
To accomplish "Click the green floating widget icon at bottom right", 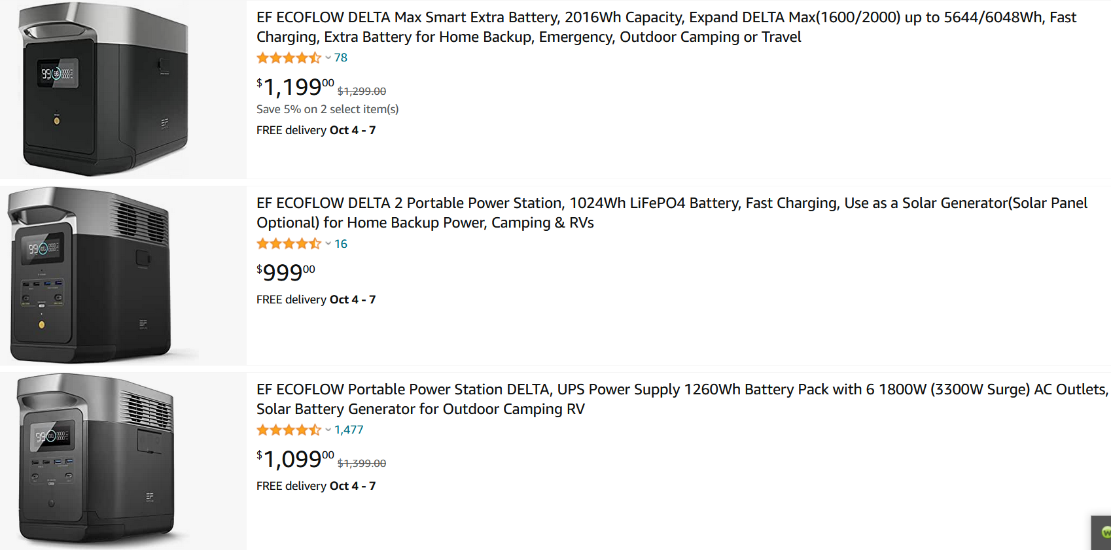I will [x=1104, y=532].
